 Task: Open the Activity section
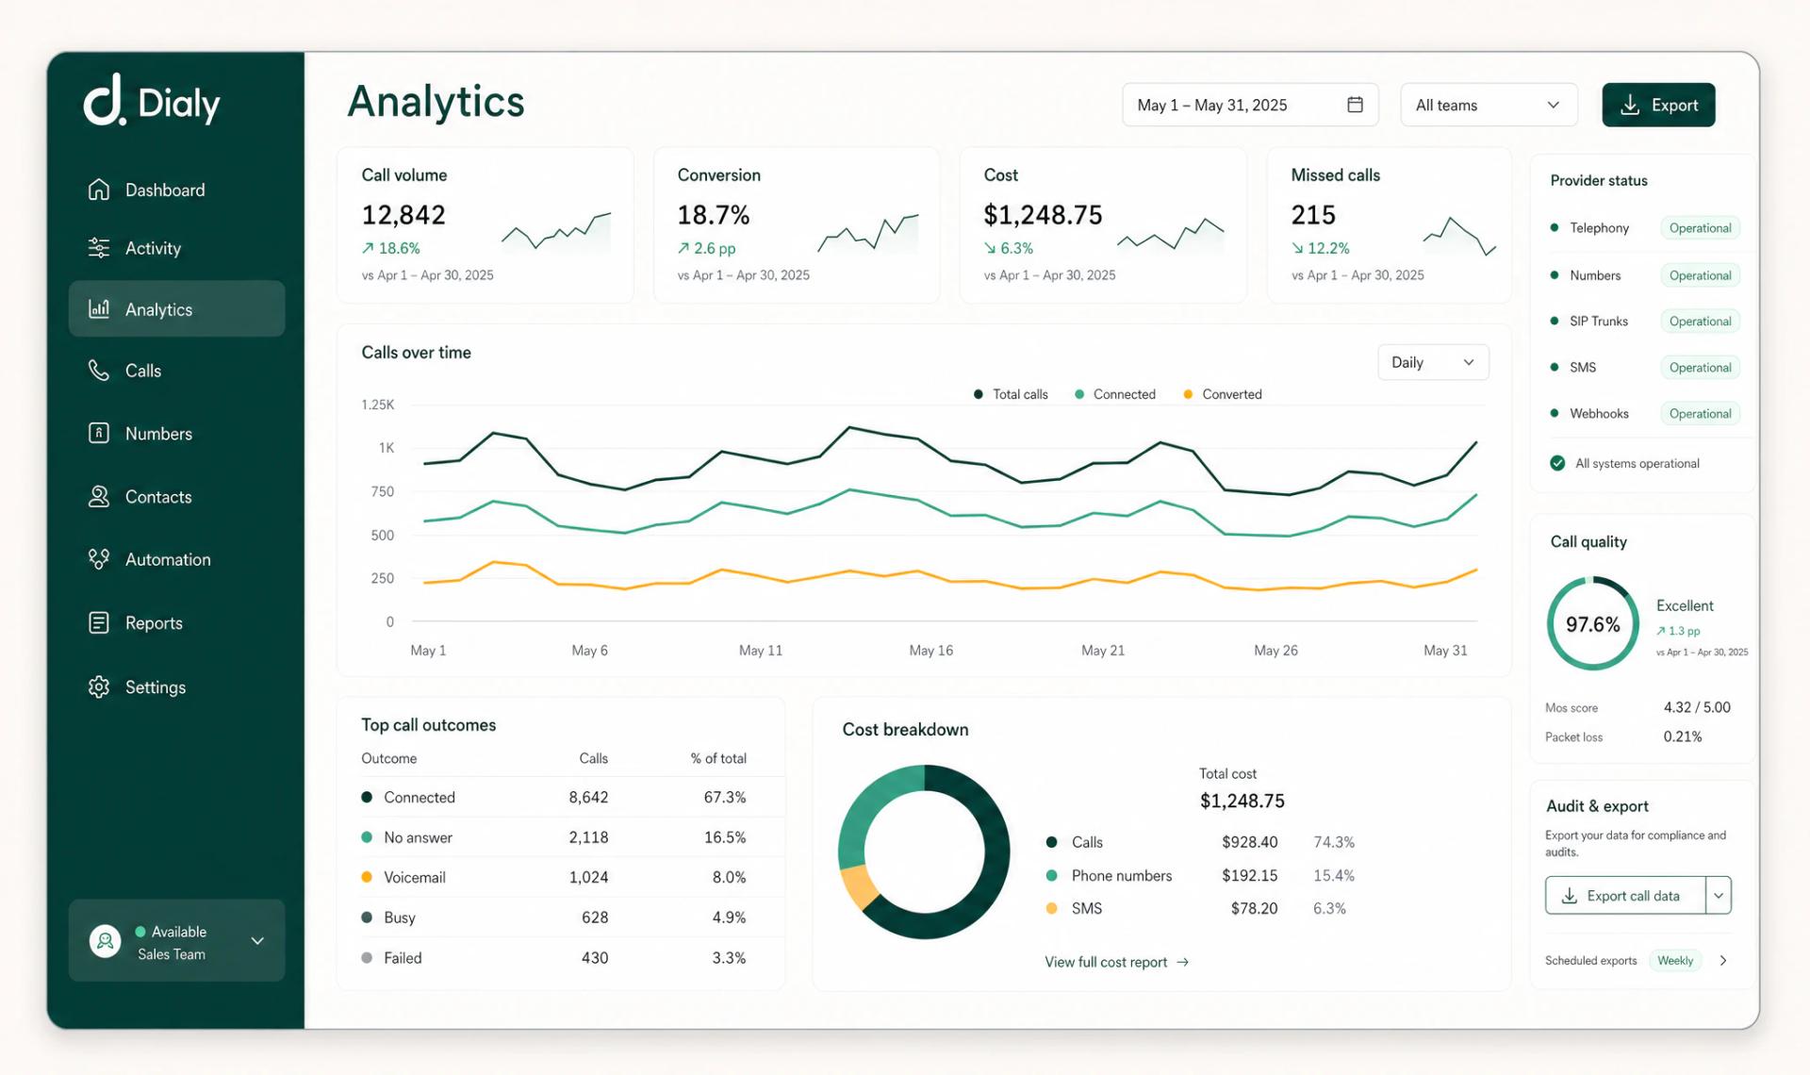coord(153,248)
